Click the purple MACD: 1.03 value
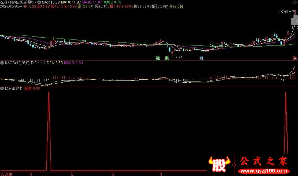298x176 pixels. click(x=73, y=63)
